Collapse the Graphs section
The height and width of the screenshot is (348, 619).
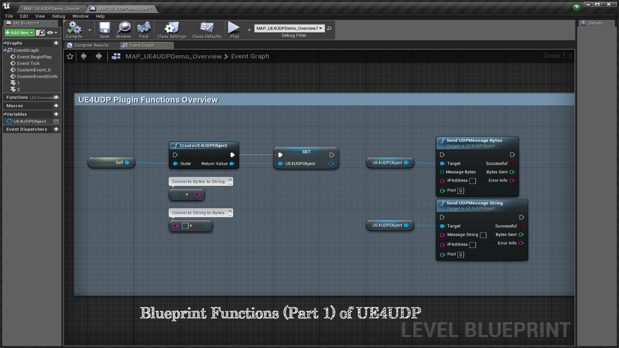4,43
